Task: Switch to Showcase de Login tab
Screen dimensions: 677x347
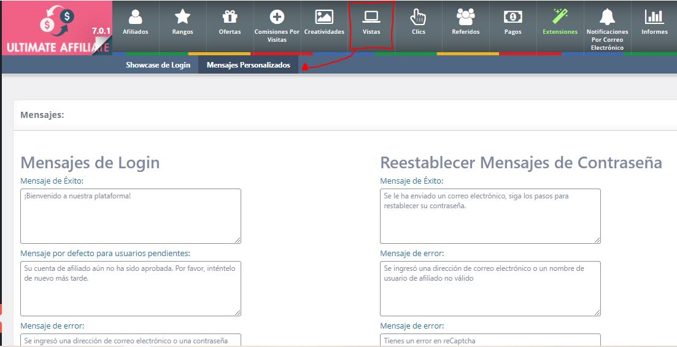Action: pyautogui.click(x=158, y=65)
